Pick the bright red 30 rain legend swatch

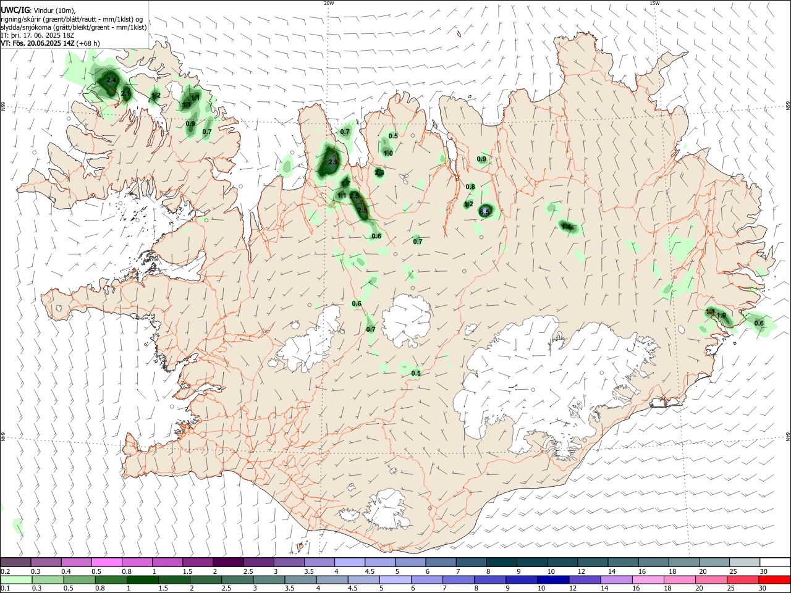773,579
